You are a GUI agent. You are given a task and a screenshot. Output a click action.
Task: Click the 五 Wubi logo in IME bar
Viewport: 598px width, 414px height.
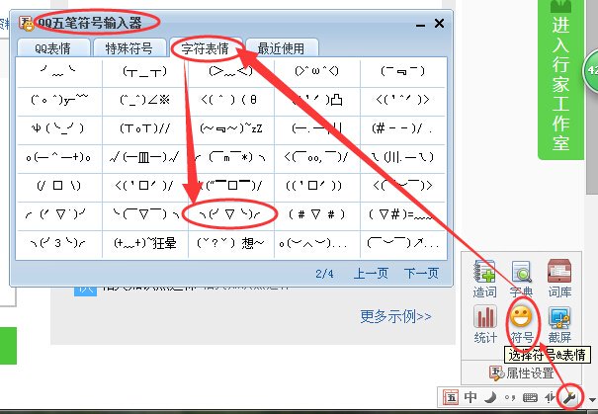(x=451, y=398)
